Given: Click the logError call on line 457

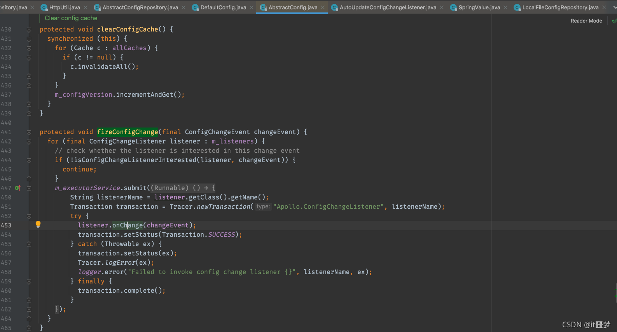Looking at the screenshot, I should click(x=120, y=263).
